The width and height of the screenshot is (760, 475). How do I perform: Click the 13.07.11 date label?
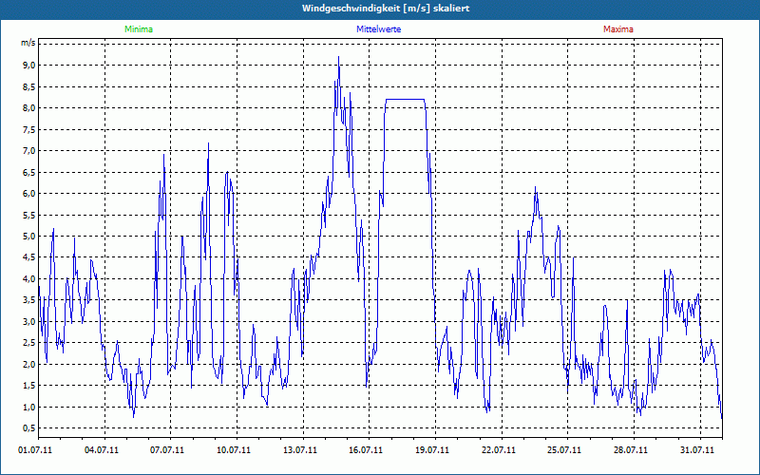point(300,450)
